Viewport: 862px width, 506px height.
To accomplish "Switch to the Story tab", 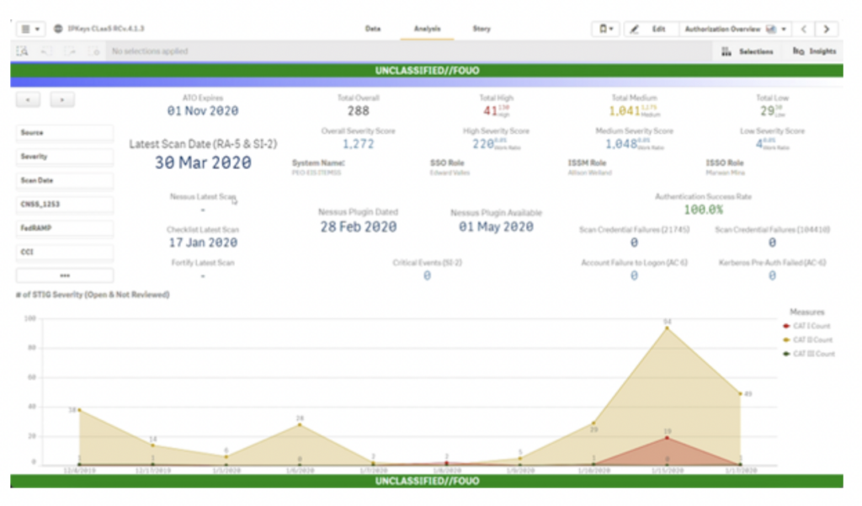I will 482,28.
